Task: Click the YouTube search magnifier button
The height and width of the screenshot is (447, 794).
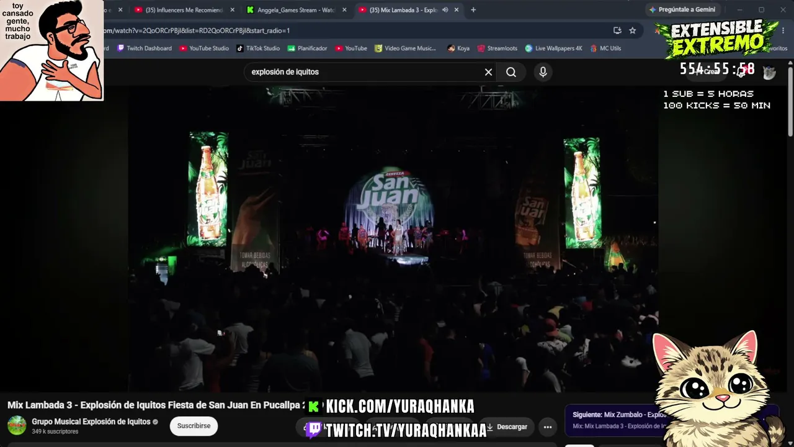Action: pos(511,72)
